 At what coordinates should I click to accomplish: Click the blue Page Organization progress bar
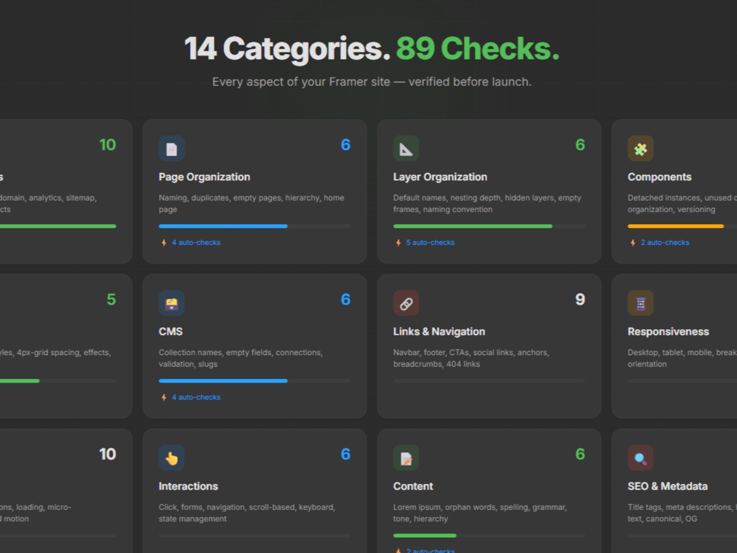[223, 226]
